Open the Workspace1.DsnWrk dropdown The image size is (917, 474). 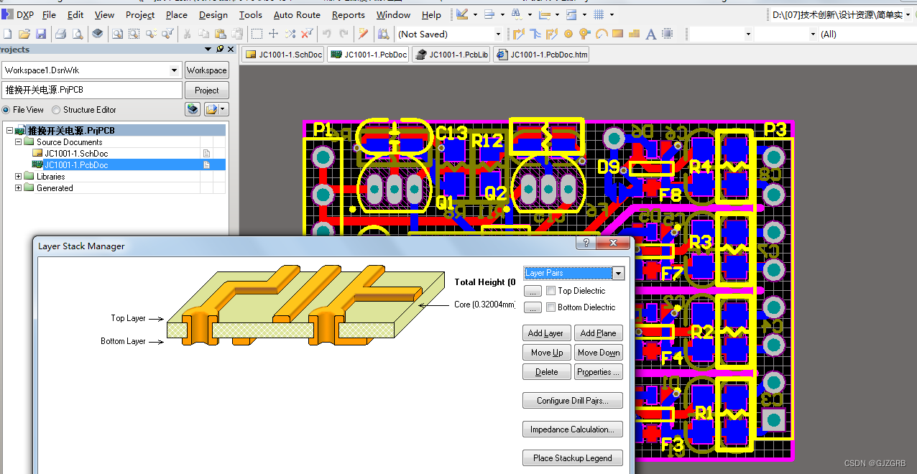click(173, 70)
